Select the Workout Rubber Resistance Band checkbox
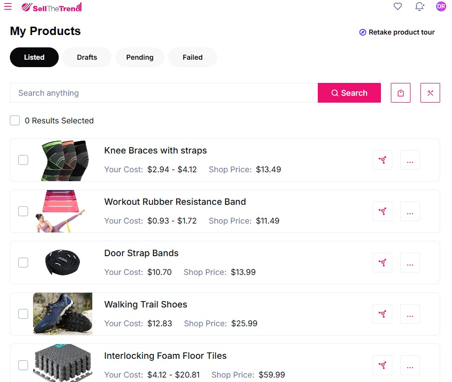This screenshot has height=382, width=452. point(23,211)
